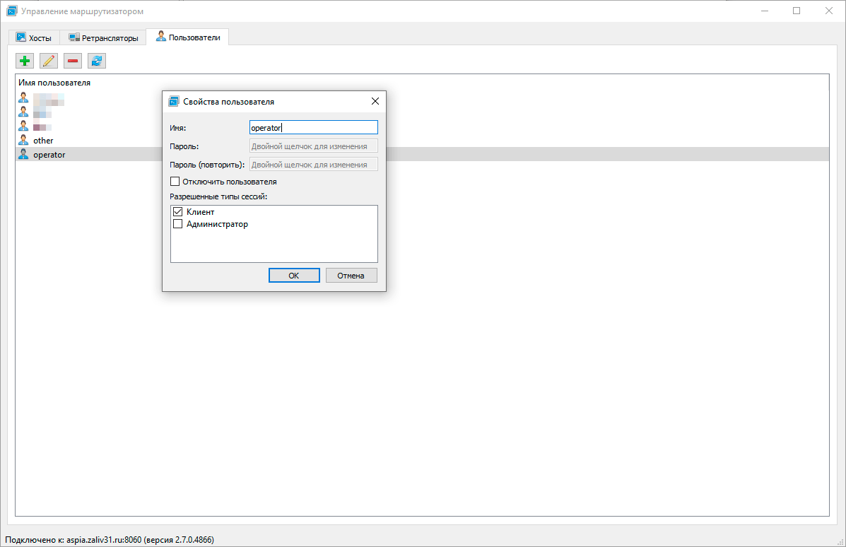The height and width of the screenshot is (547, 846).
Task: Select the operator user row
Action: [422, 154]
